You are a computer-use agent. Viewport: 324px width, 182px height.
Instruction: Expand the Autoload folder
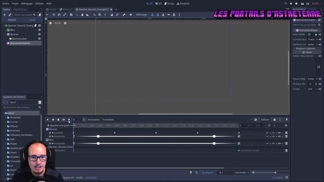tap(6, 117)
